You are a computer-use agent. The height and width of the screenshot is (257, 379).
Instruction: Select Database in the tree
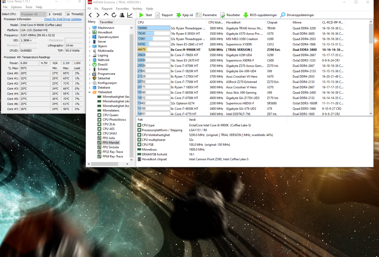[104, 88]
